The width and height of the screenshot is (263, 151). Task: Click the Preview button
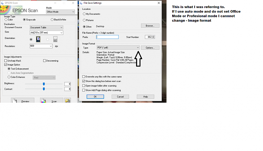pos(23,101)
